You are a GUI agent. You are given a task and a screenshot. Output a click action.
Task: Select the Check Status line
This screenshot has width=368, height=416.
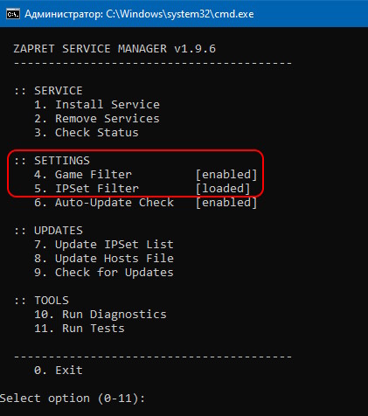point(87,133)
